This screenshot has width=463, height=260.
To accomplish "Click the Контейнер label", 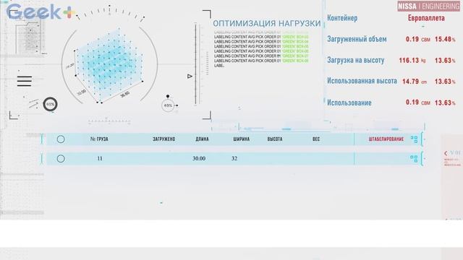I will [x=342, y=18].
